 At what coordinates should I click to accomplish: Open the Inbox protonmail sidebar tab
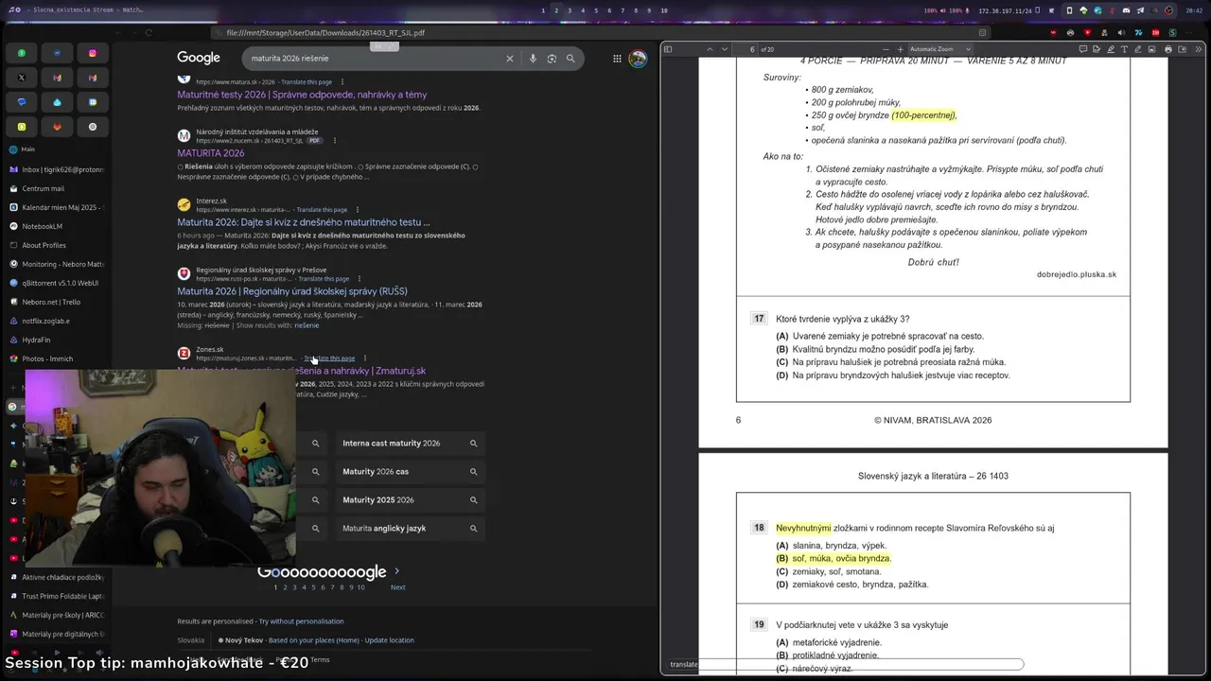(55, 169)
